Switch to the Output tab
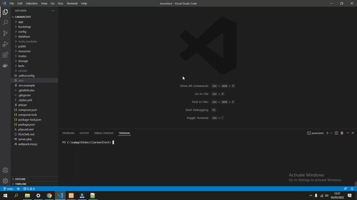This screenshot has height=200, width=357. click(84, 133)
